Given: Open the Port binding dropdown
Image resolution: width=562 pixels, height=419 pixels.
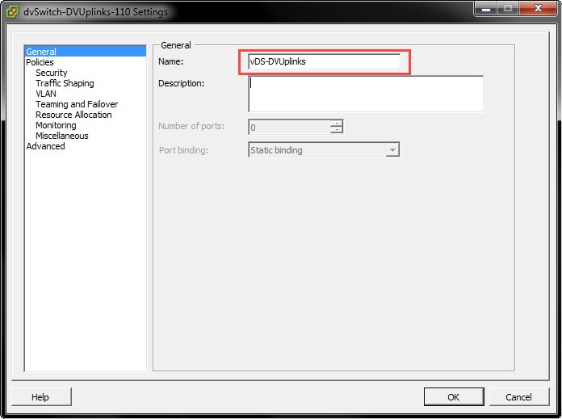Looking at the screenshot, I should point(392,150).
